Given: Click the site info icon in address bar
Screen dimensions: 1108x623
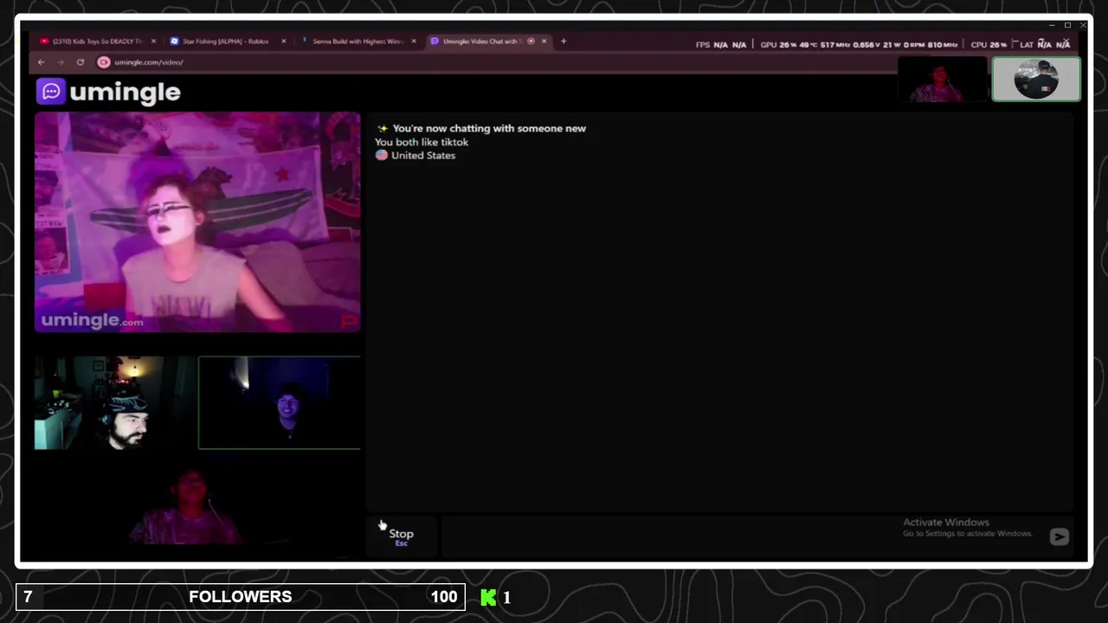Looking at the screenshot, I should (104, 62).
